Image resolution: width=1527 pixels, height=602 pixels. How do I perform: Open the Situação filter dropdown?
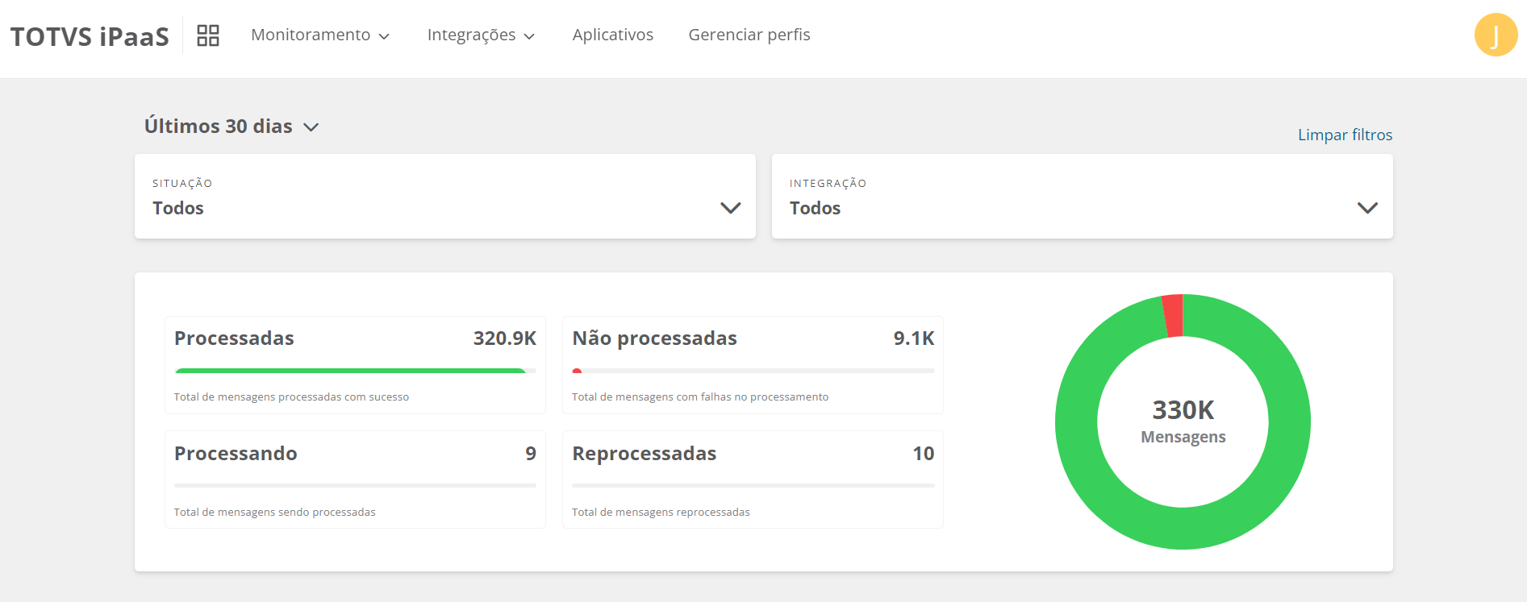(x=444, y=197)
